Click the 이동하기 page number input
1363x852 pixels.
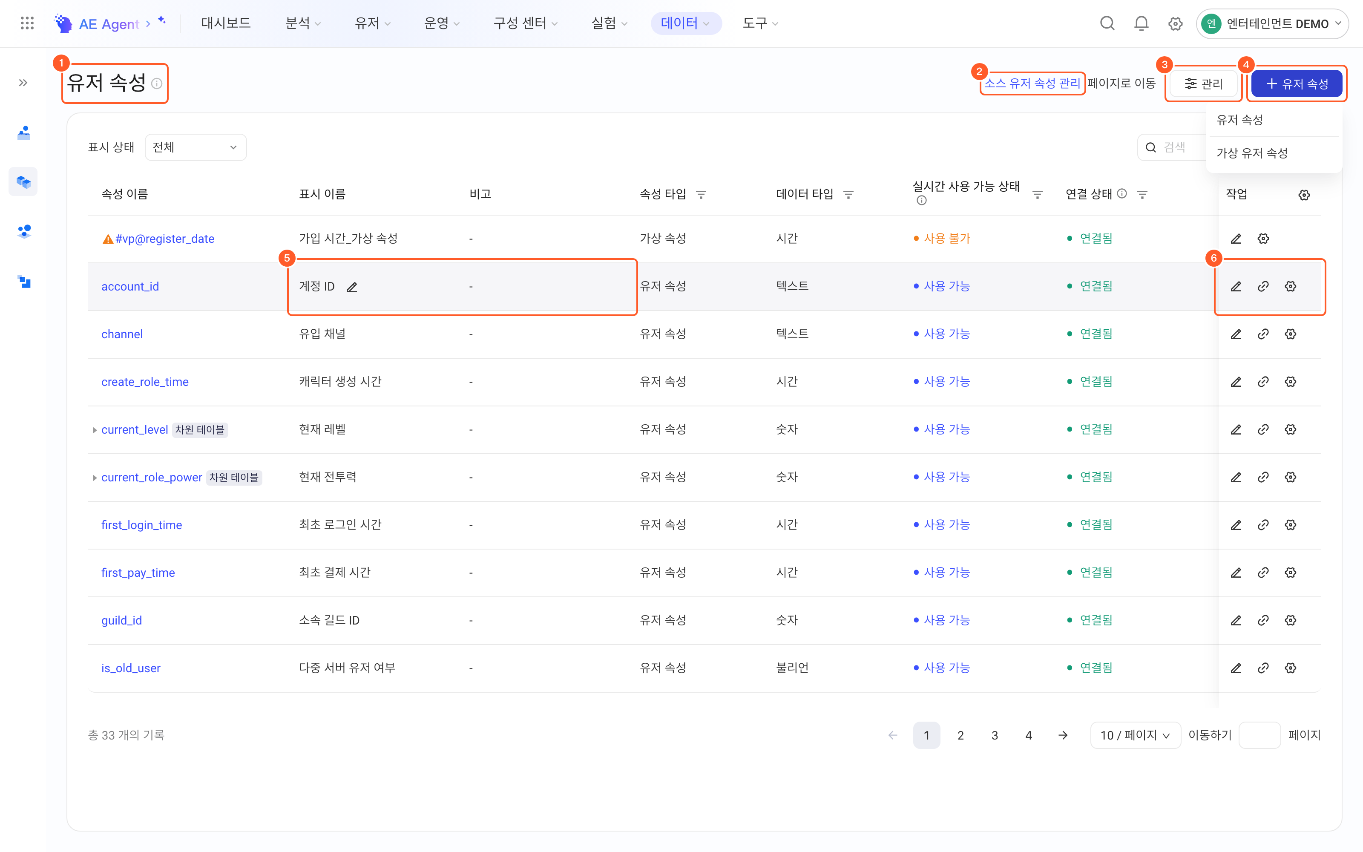click(x=1259, y=735)
